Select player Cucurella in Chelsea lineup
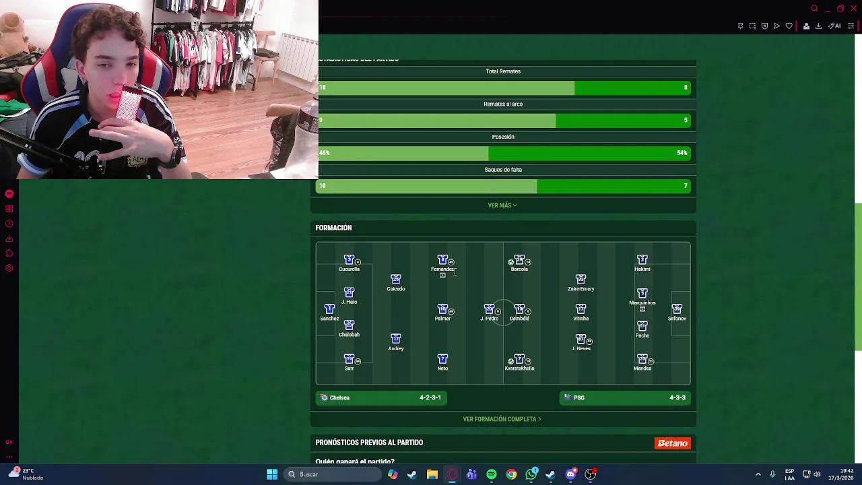The width and height of the screenshot is (862, 485). point(350,263)
